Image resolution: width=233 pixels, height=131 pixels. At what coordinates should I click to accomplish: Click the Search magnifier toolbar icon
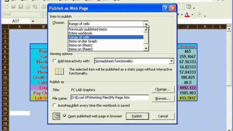pyautogui.click(x=35, y=7)
